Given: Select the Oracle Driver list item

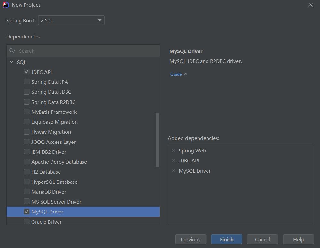Looking at the screenshot, I should (46, 222).
